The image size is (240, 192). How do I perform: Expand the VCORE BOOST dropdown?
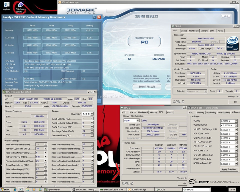point(236,125)
